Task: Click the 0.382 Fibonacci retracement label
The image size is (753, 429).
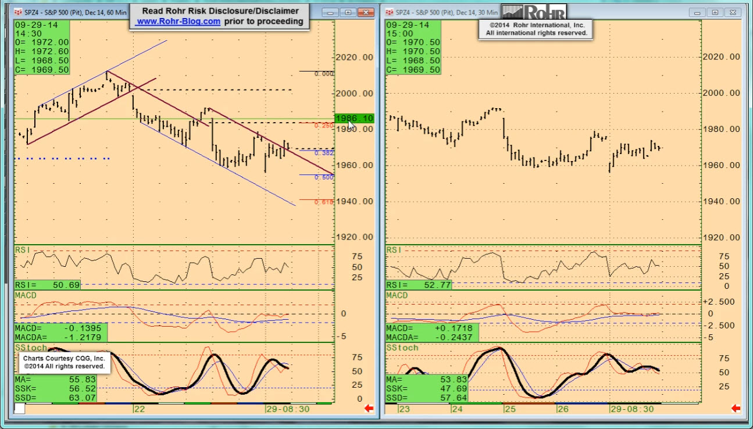Action: click(324, 153)
